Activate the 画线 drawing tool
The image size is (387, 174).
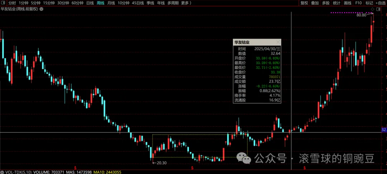[347, 3]
